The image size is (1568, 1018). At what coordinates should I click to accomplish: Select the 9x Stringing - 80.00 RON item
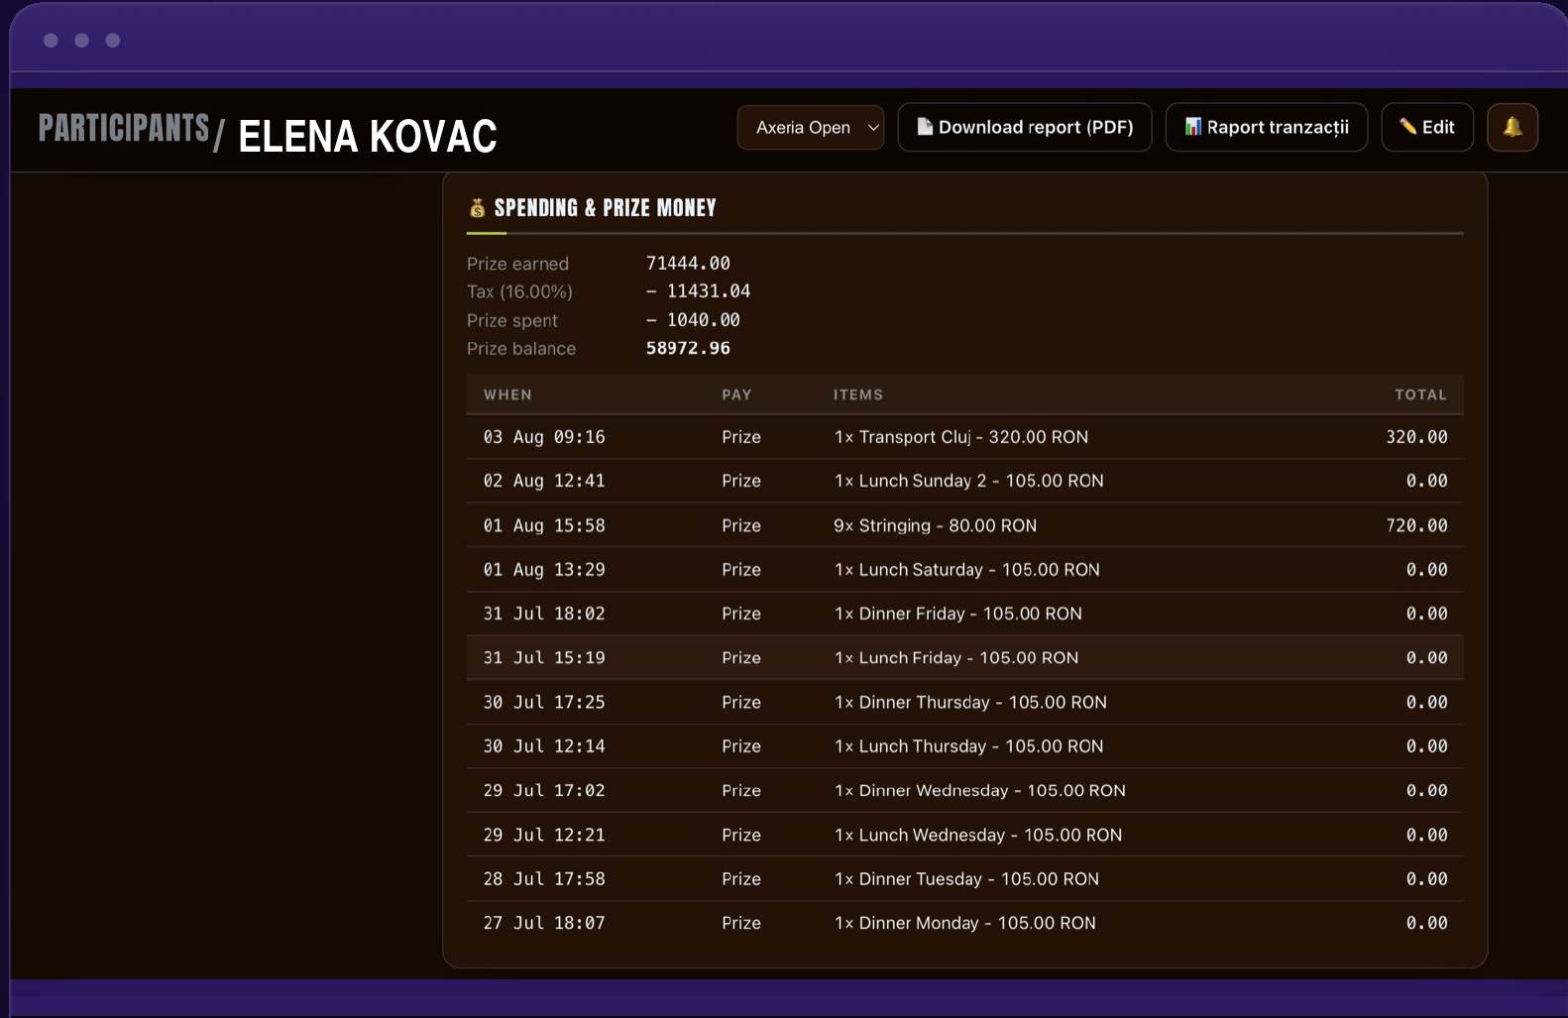pyautogui.click(x=935, y=525)
